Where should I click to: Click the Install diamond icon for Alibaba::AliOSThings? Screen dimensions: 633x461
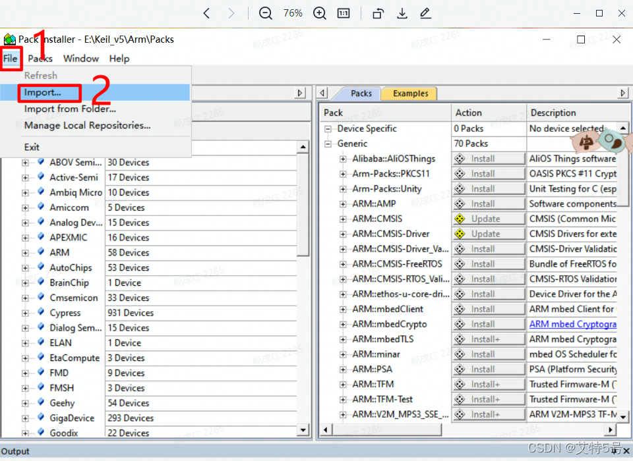tap(460, 159)
